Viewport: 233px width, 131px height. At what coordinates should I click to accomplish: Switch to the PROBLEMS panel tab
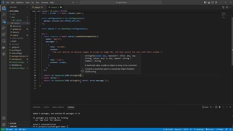pos(36,107)
